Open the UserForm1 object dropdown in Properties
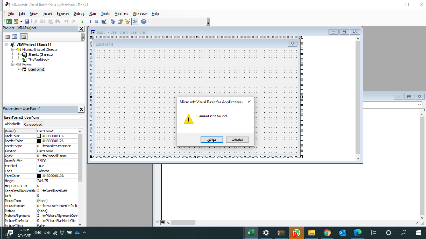 [81, 117]
